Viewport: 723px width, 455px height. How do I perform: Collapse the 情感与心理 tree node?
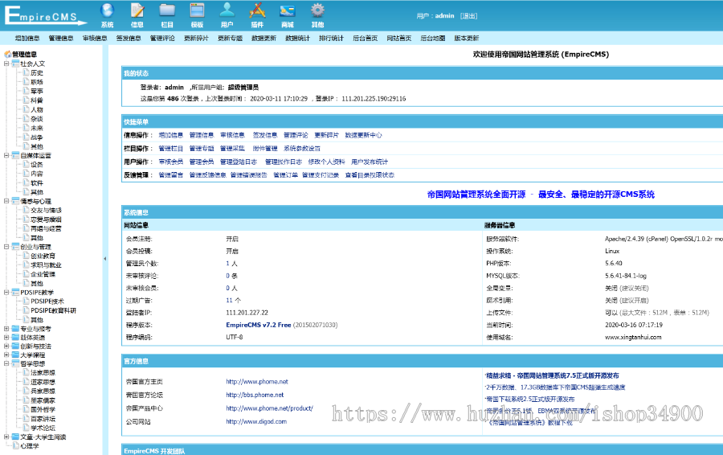[x=6, y=201]
